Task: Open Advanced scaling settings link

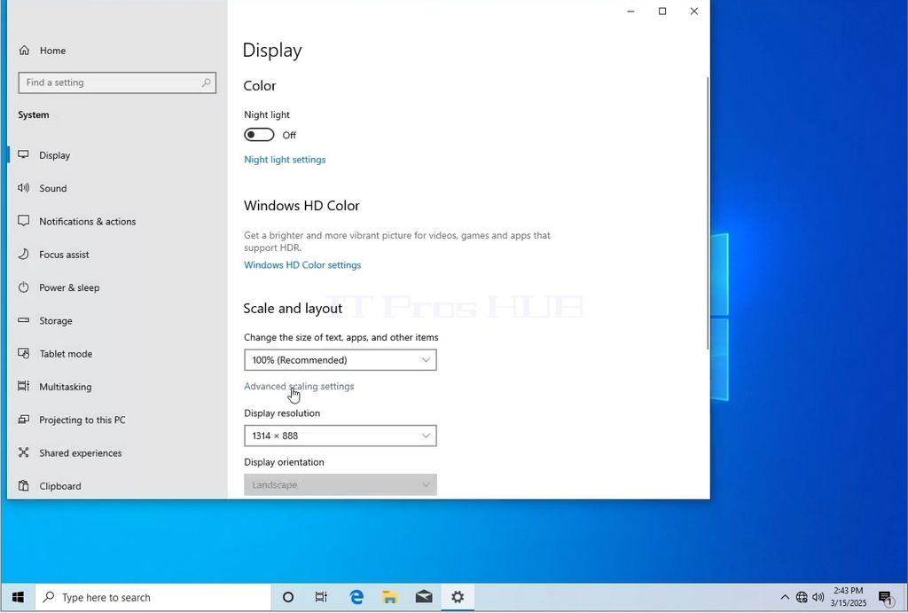Action: 299,386
